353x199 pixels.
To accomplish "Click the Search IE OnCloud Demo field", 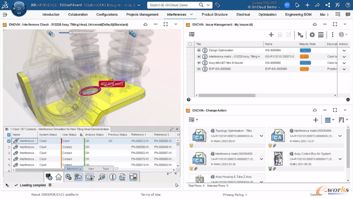I will pyautogui.click(x=173, y=5).
